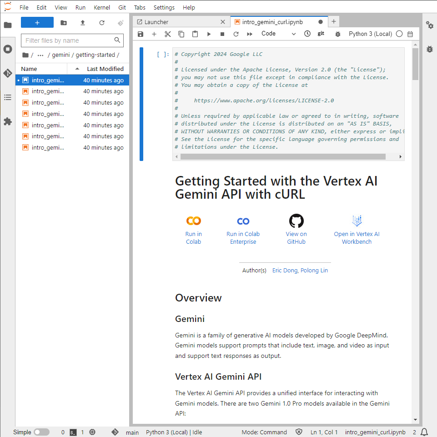The width and height of the screenshot is (437, 437).
Task: Click the git button in notebook toolbar
Action: (321, 34)
